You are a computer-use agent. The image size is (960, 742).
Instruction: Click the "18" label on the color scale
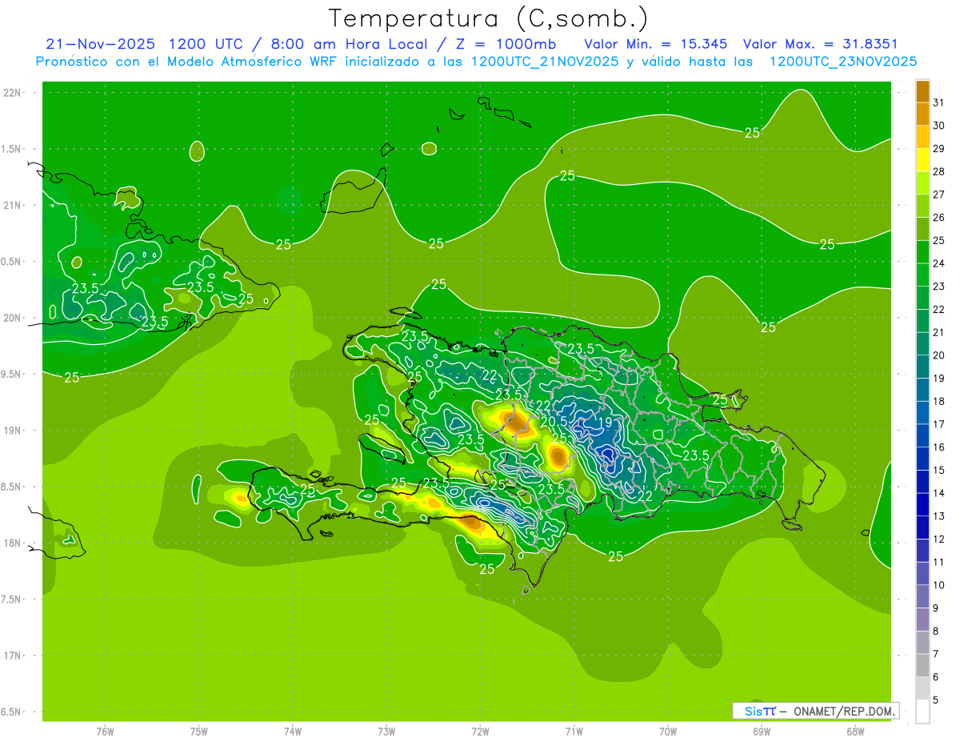[x=938, y=401]
